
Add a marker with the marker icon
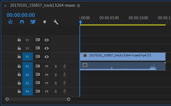click(44, 22)
